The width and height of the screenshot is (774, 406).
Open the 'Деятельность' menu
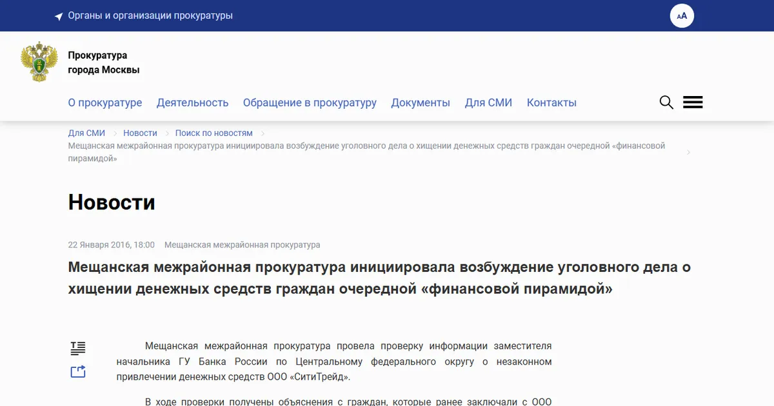(x=193, y=102)
